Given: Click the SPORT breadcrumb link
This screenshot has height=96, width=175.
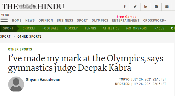Looking at the screenshot, I should pos(5,37).
